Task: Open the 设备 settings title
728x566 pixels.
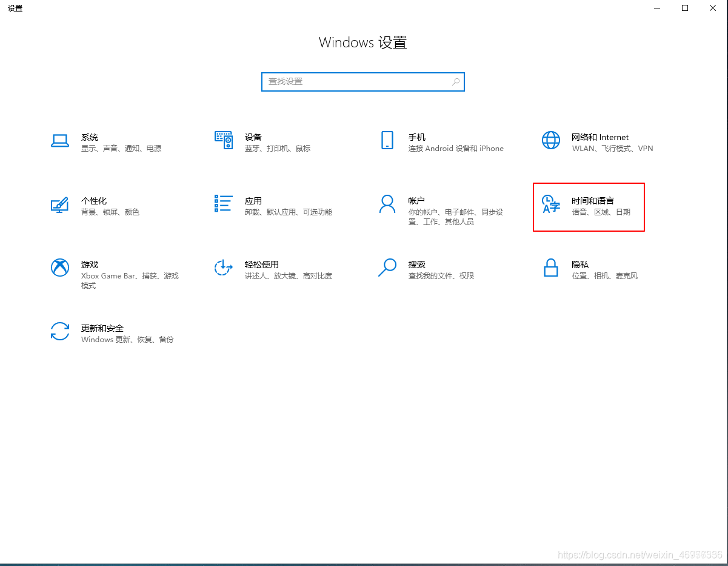Action: (253, 137)
